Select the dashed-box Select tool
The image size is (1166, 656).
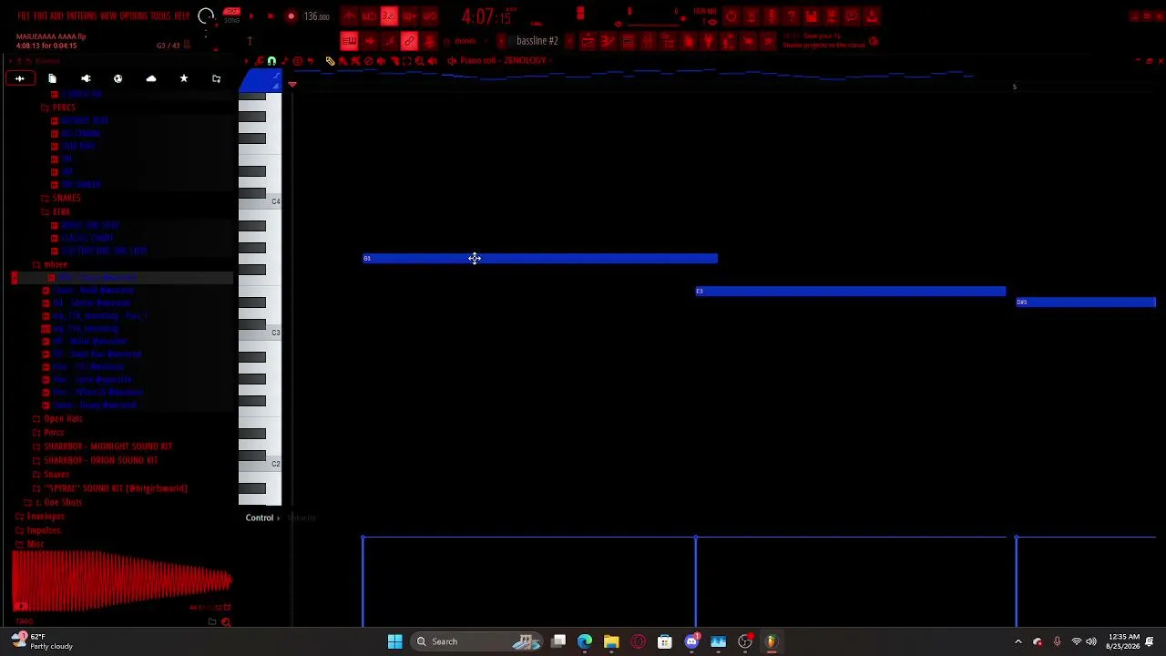point(406,61)
